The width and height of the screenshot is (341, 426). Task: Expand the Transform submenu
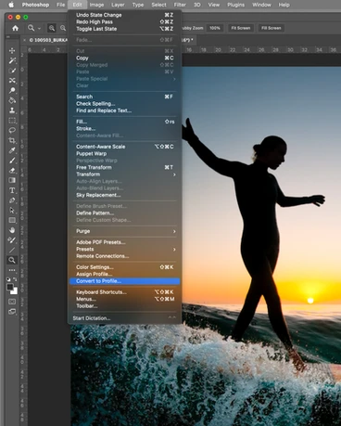125,174
